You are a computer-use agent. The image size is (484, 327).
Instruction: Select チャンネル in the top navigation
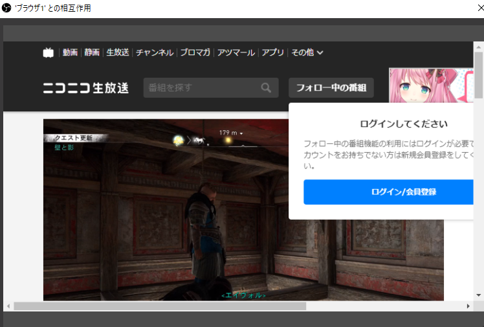tap(154, 52)
